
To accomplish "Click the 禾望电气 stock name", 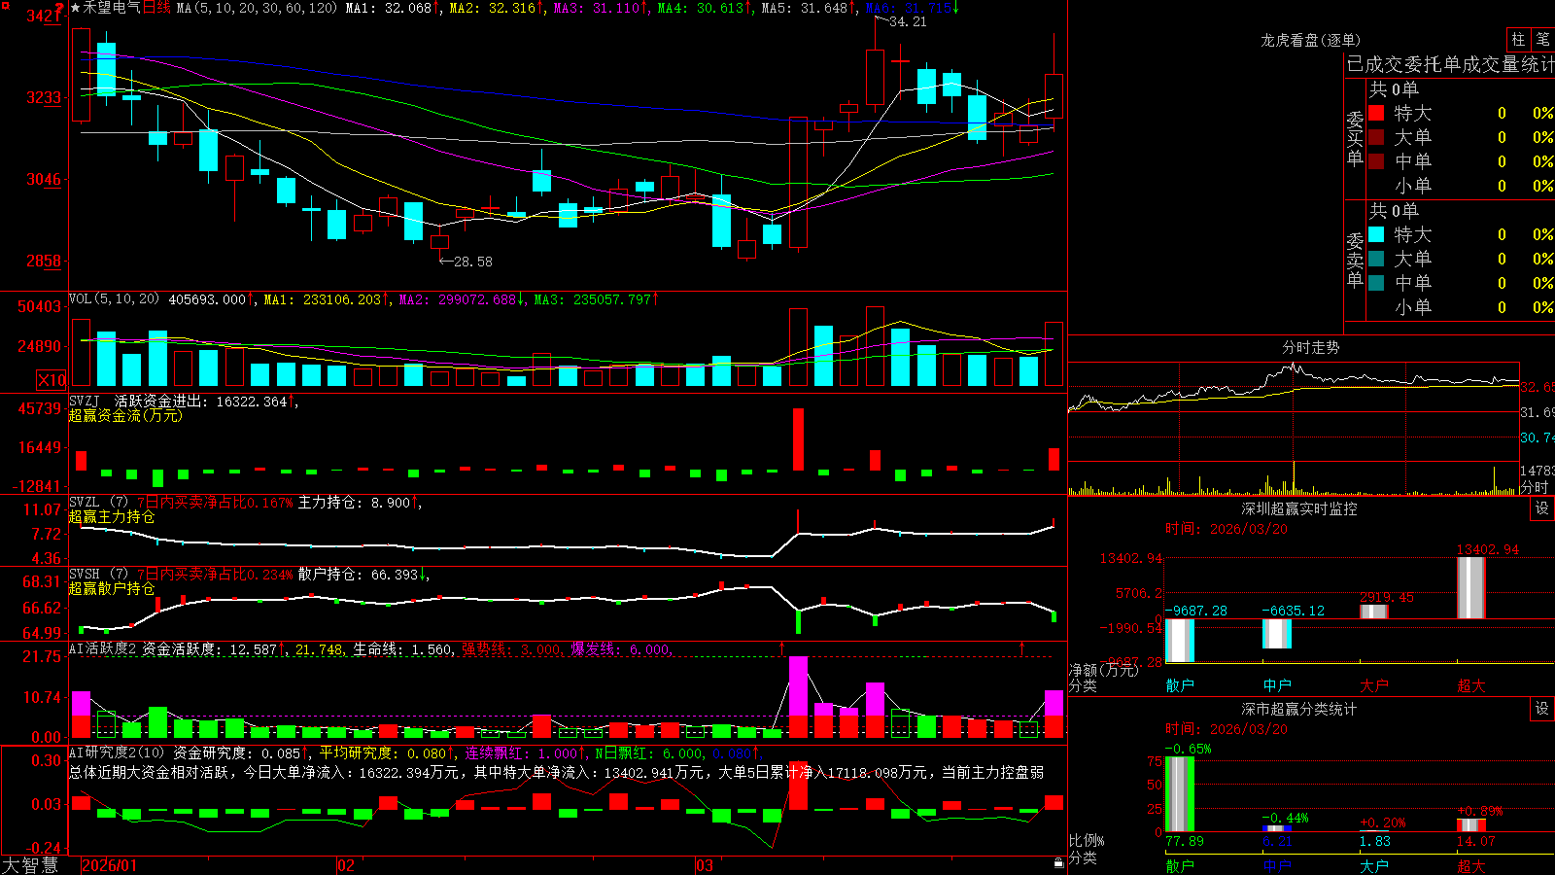I will coord(112,8).
